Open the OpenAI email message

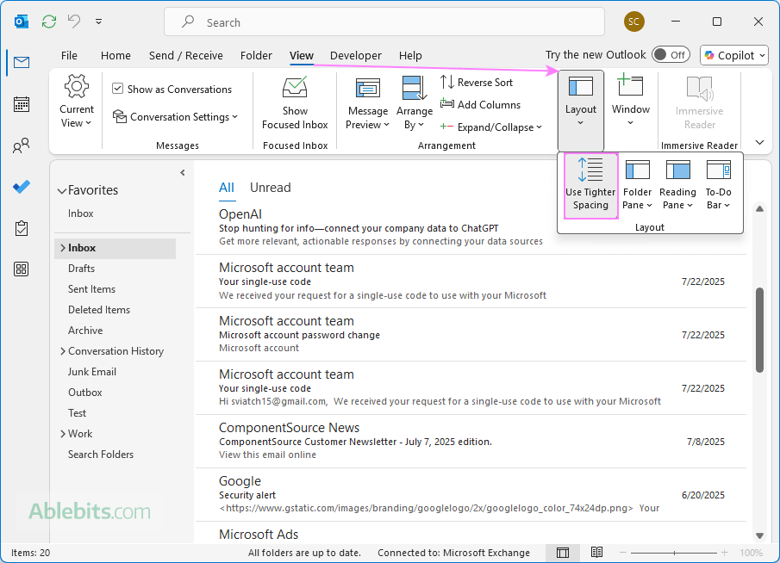coord(471,227)
